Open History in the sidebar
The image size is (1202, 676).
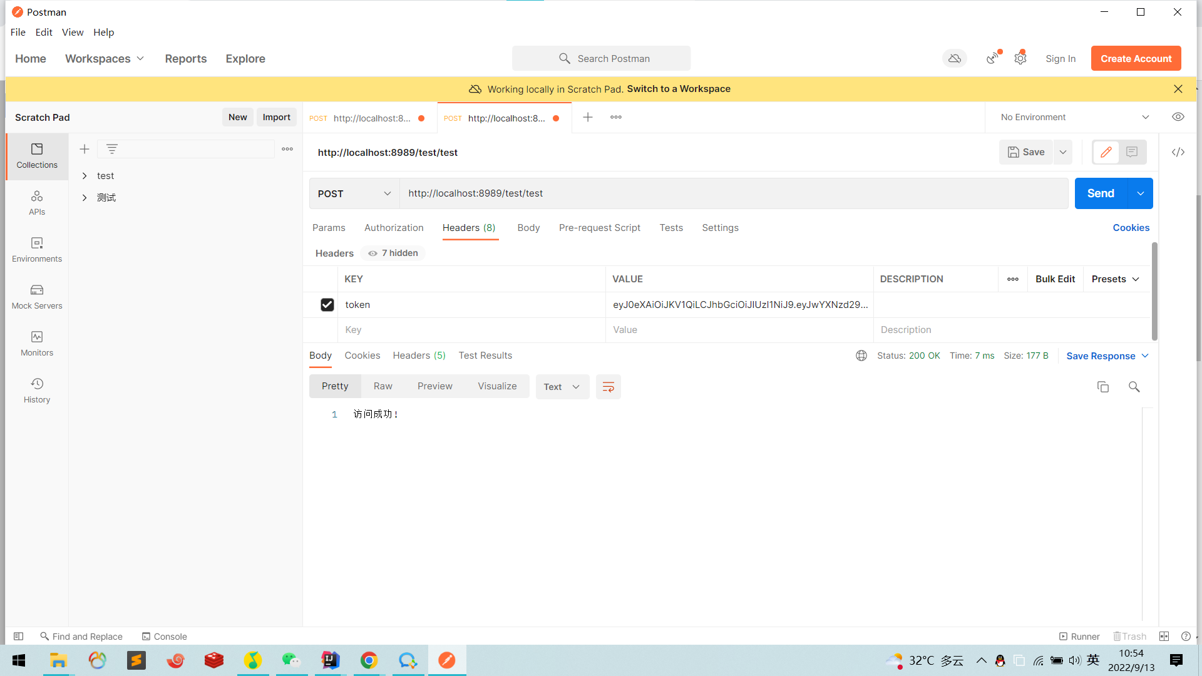click(37, 391)
